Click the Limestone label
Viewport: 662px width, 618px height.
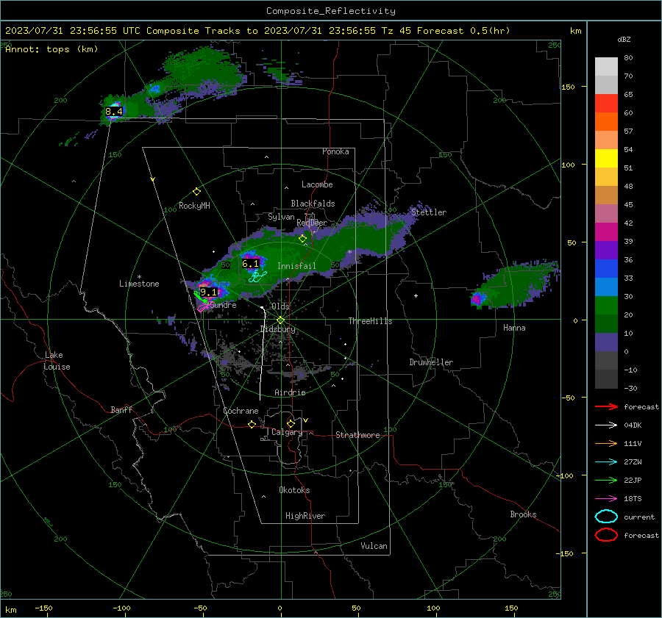(139, 284)
